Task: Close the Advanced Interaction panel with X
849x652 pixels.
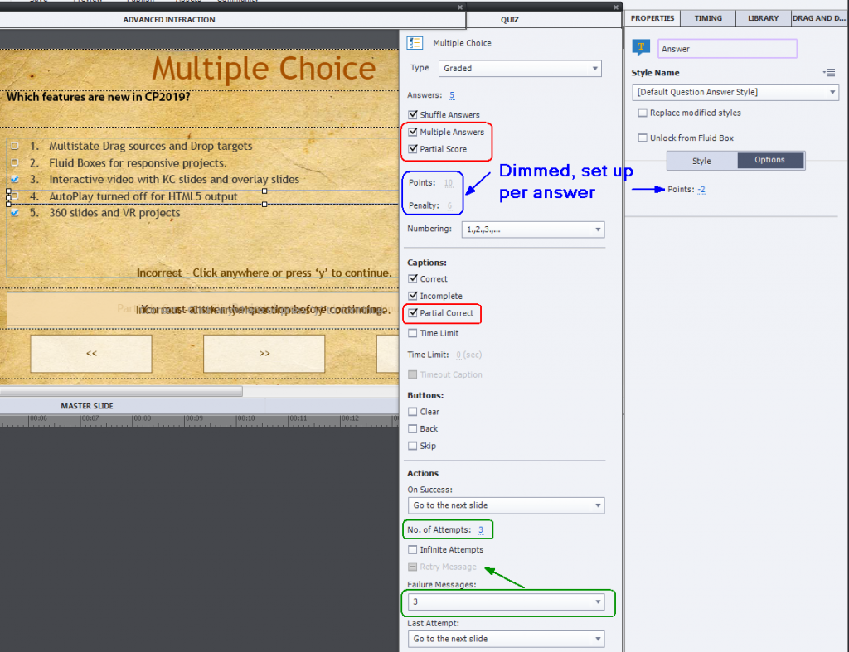Action: pyautogui.click(x=460, y=7)
